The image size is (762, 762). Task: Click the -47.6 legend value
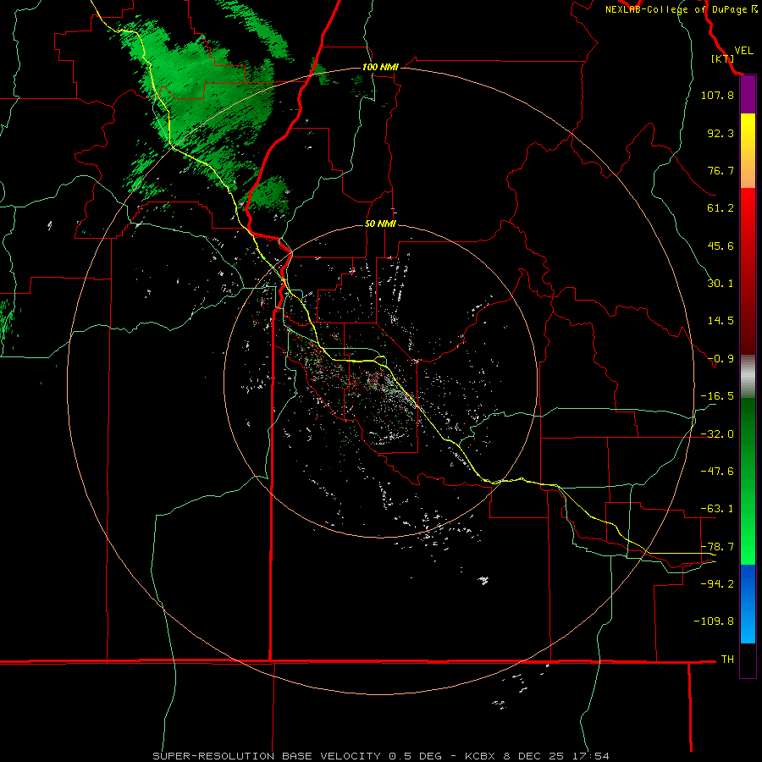tap(717, 472)
